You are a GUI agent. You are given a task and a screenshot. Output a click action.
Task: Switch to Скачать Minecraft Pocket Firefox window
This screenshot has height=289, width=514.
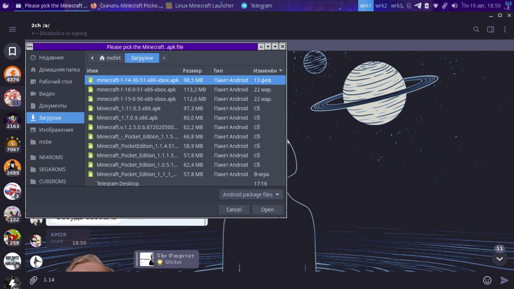(126, 6)
